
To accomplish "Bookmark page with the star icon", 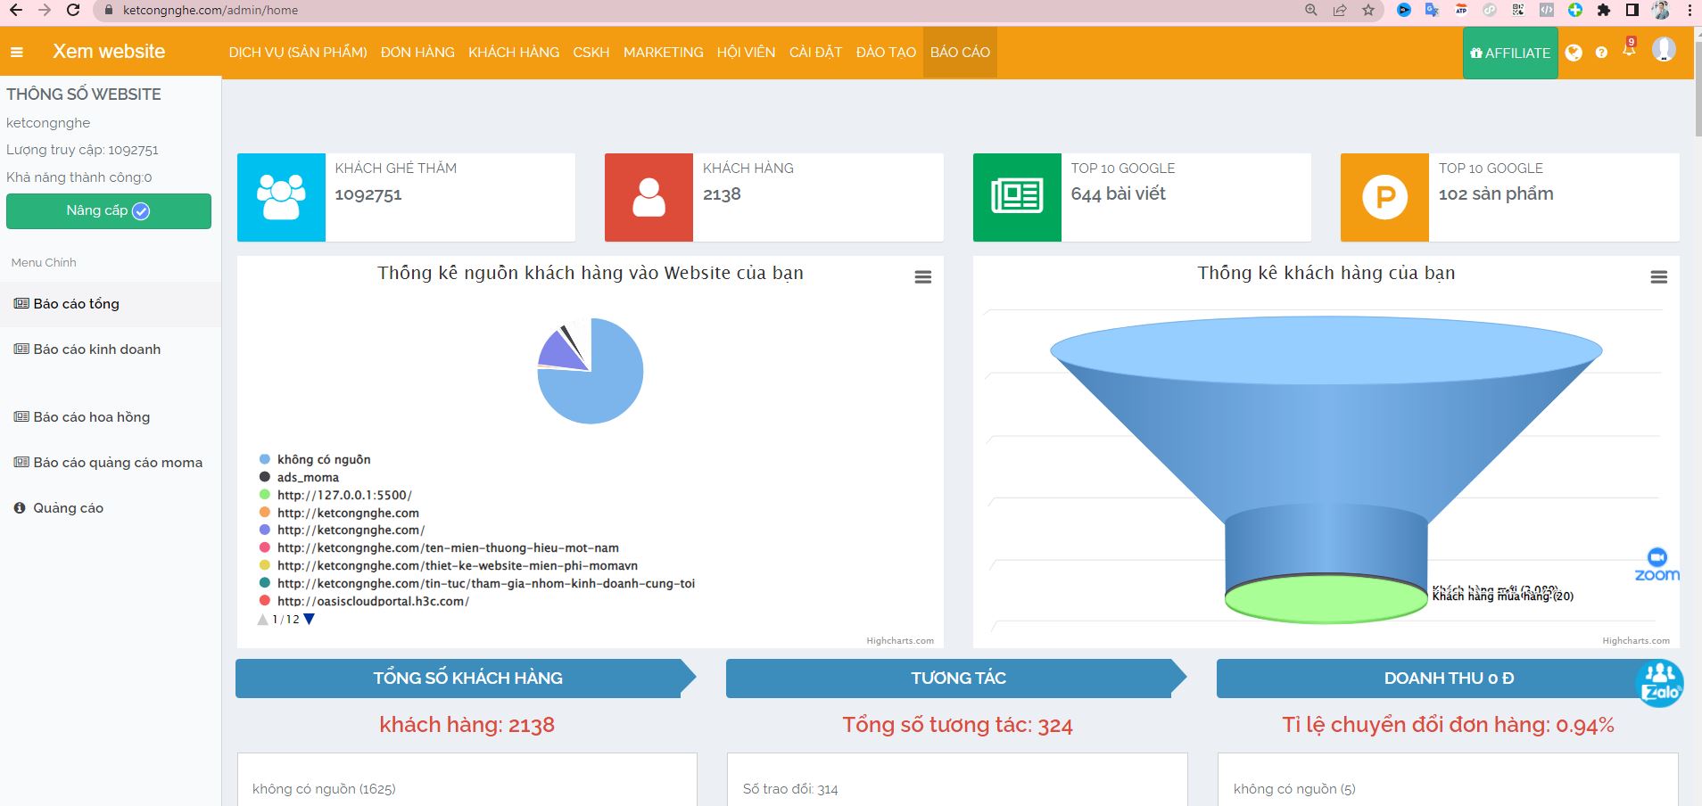I will click(x=1368, y=11).
